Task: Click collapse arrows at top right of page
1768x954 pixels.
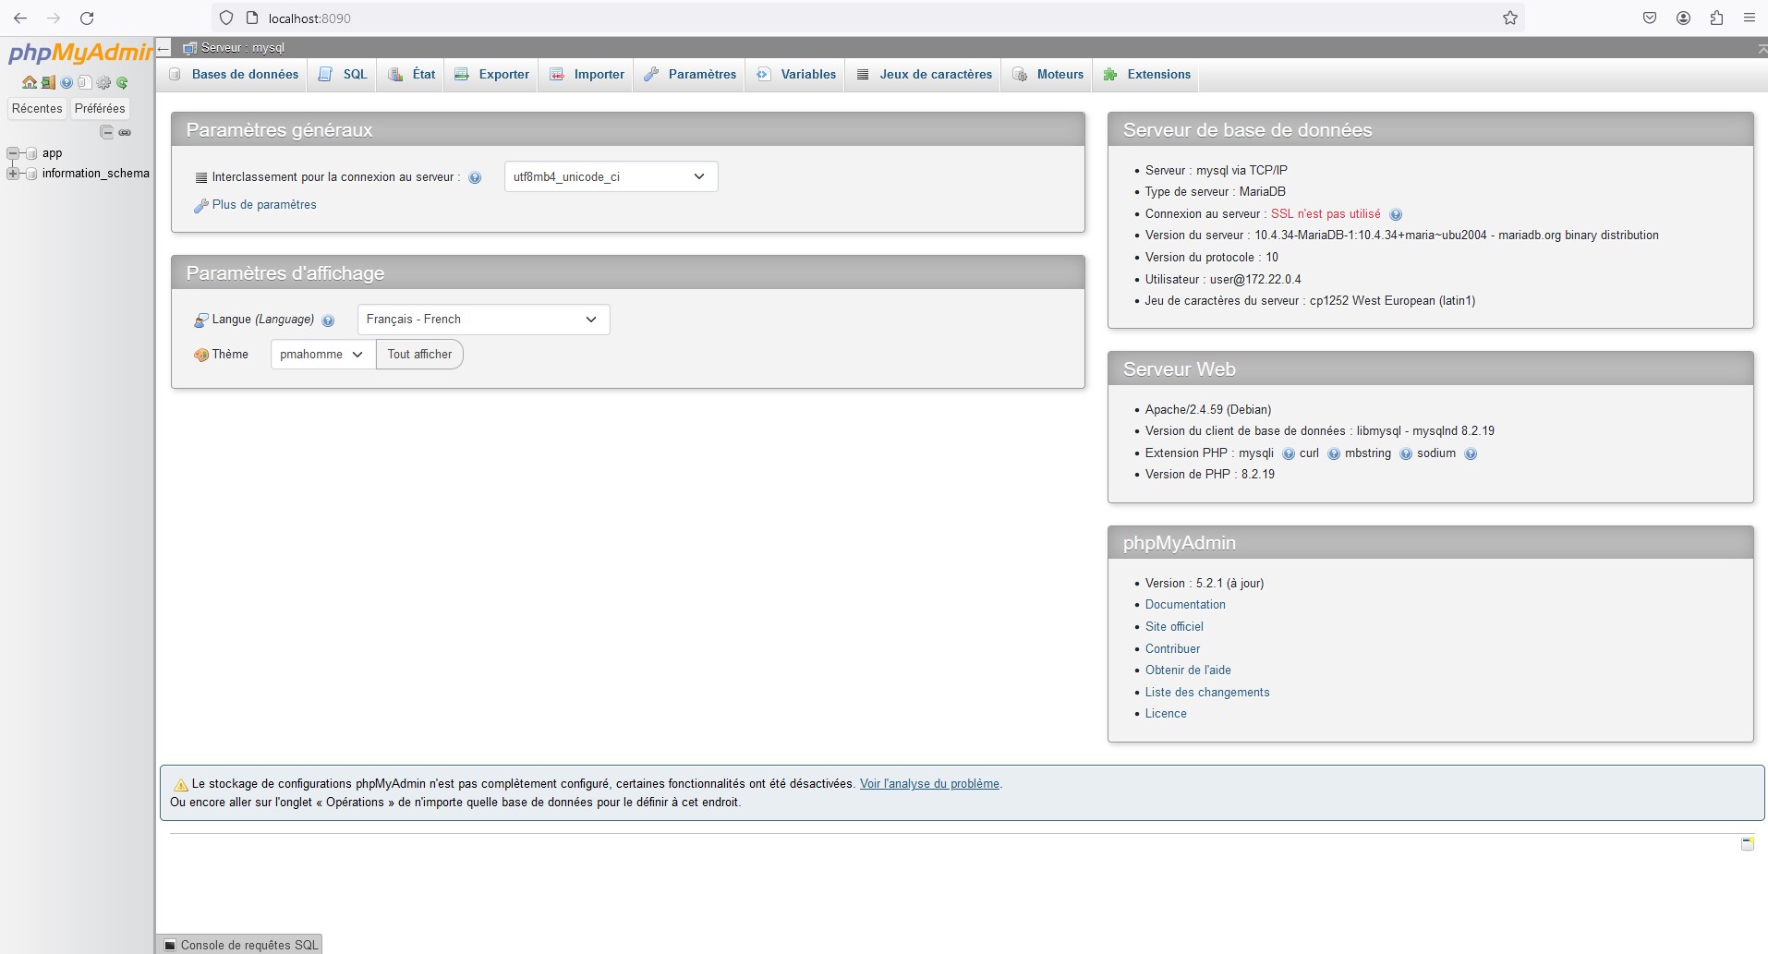Action: coord(1761,48)
